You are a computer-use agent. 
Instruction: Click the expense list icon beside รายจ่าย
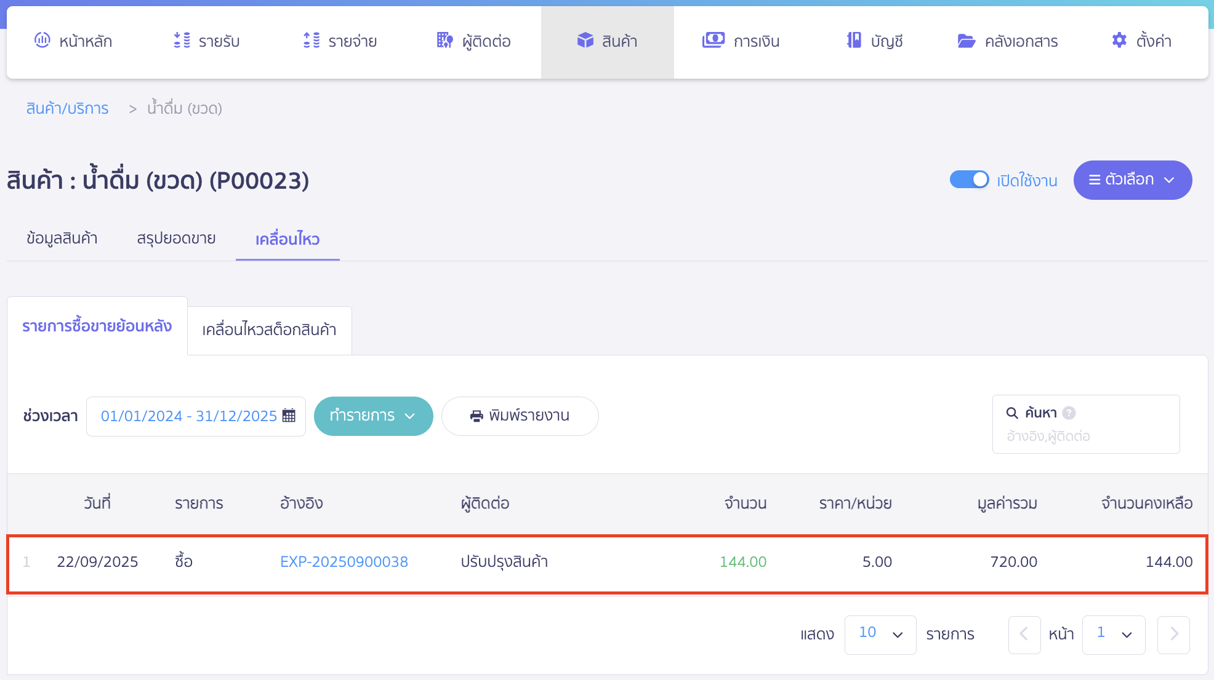point(312,41)
